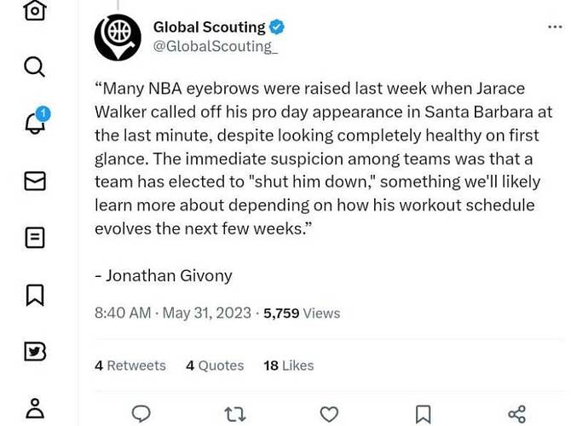
Task: Open Lists icon in sidebar
Action: (35, 238)
